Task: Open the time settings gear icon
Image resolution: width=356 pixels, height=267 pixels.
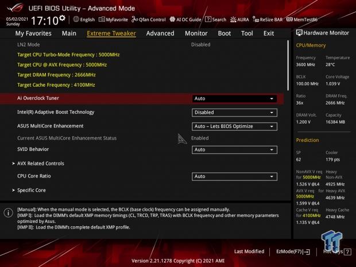Action: click(x=62, y=18)
